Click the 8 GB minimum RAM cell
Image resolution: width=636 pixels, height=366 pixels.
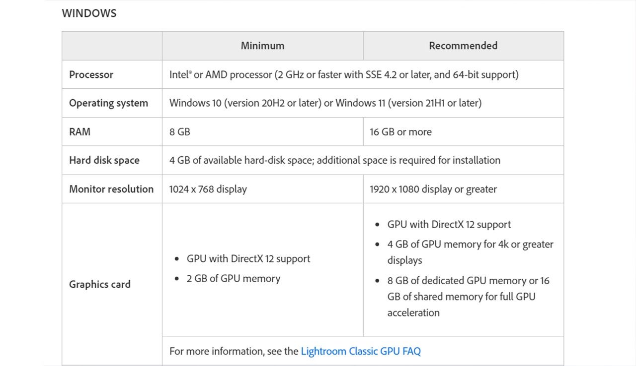point(180,132)
